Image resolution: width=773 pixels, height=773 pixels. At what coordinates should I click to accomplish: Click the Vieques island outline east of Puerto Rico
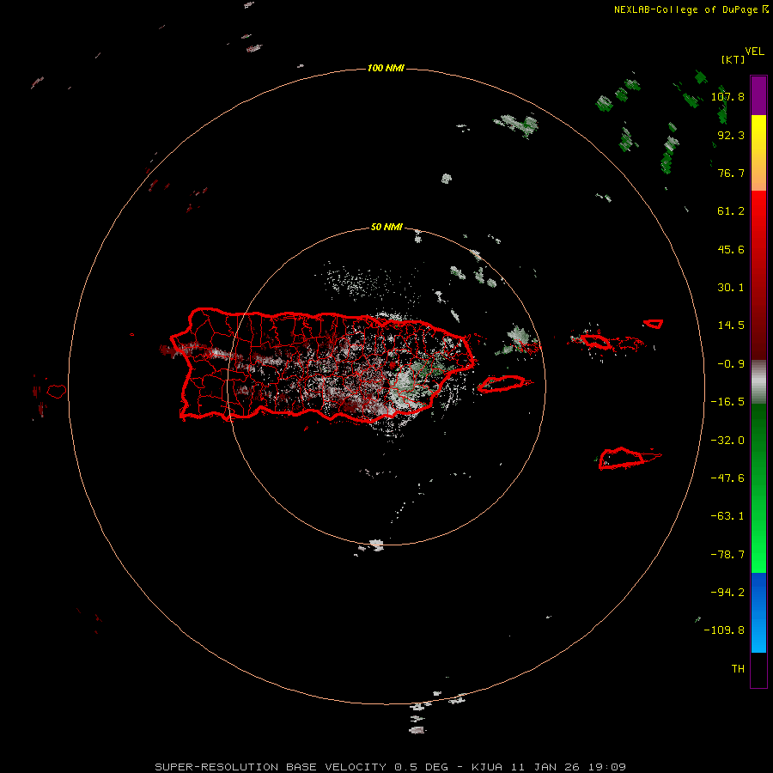pyautogui.click(x=503, y=384)
